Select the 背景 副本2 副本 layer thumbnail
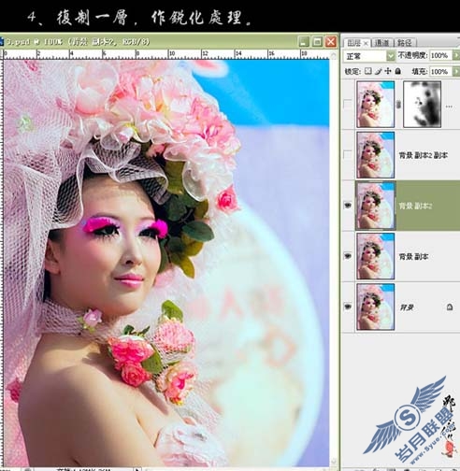Image resolution: width=460 pixels, height=471 pixels. click(375, 155)
